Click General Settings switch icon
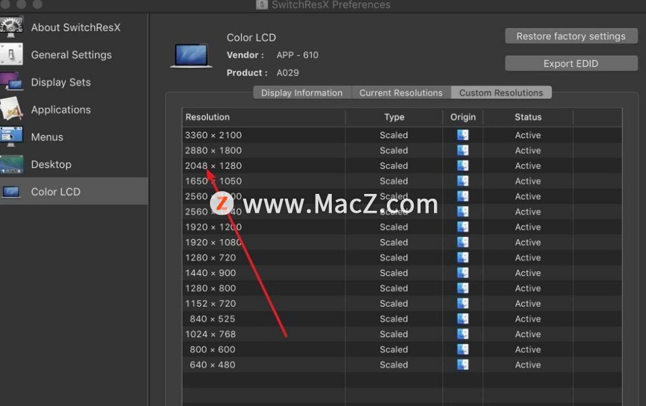The image size is (646, 406). coord(11,55)
